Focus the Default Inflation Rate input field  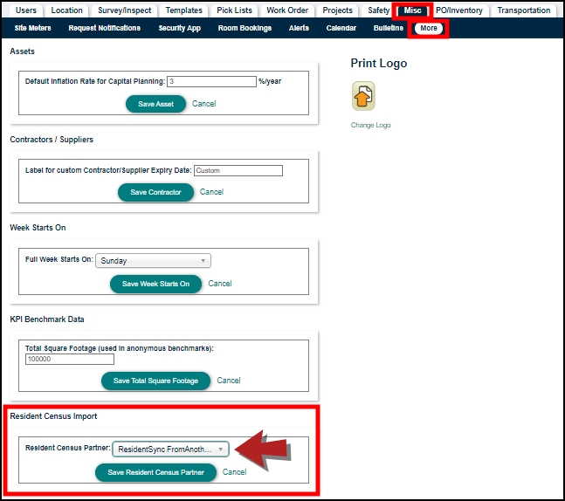[x=210, y=81]
